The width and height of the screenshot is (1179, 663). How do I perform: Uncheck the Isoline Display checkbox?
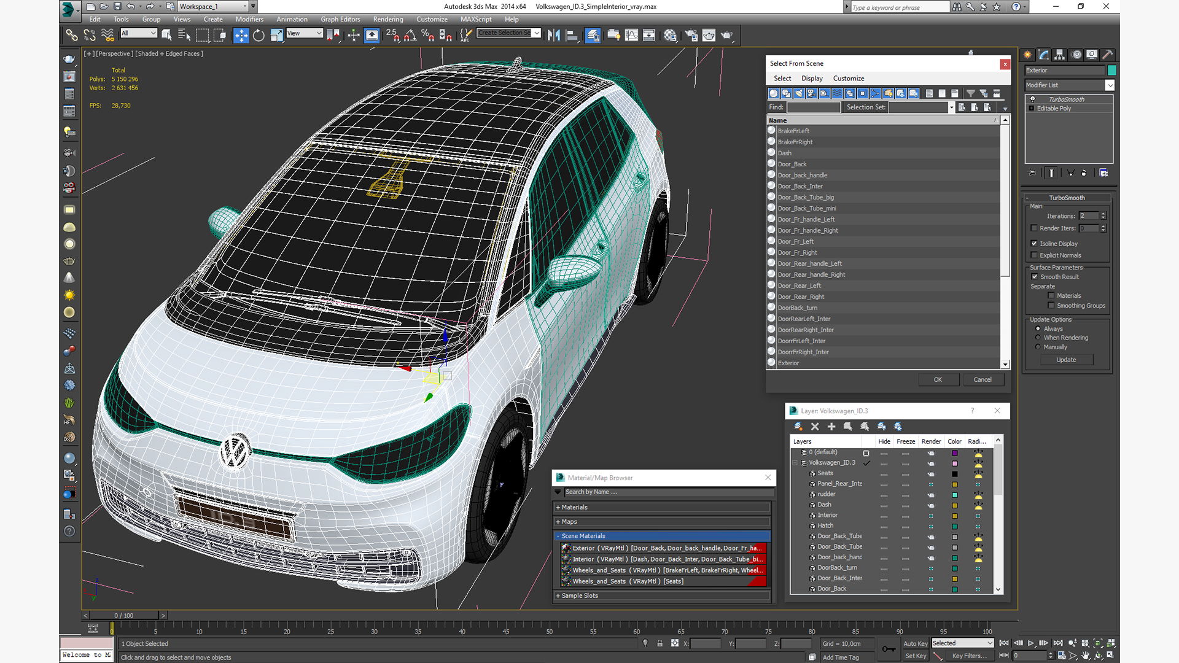coord(1034,244)
